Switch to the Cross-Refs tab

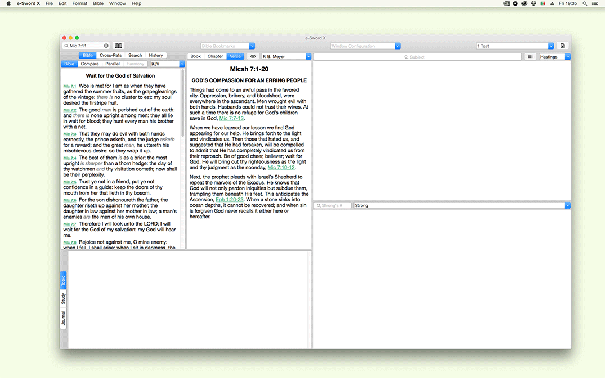[x=111, y=56]
